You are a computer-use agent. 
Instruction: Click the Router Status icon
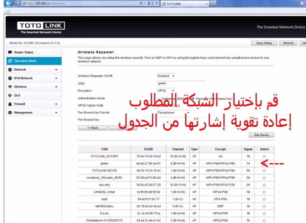10,52
